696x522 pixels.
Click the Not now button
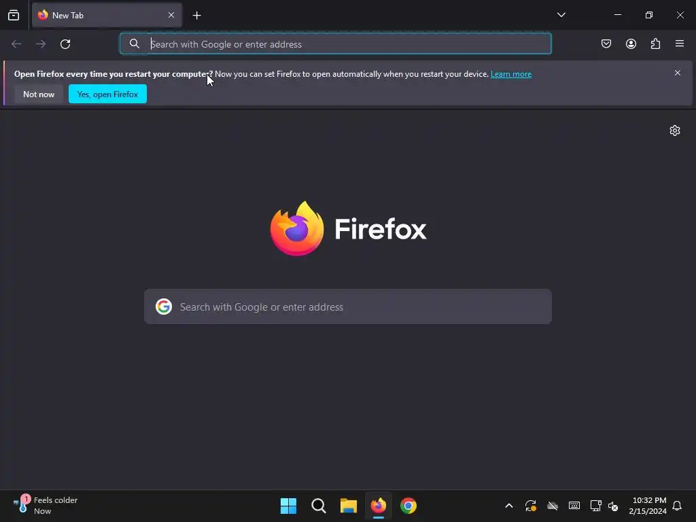(x=39, y=94)
